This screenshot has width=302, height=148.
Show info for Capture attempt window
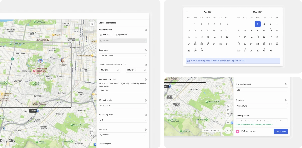146,65
